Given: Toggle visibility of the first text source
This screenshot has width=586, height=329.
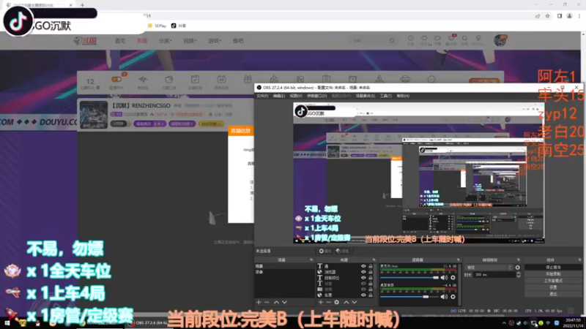Looking at the screenshot, I should (x=363, y=266).
